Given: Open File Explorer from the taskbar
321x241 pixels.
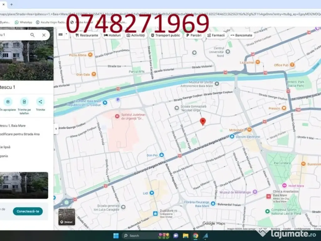Looking at the screenshot, I should coord(186,236).
